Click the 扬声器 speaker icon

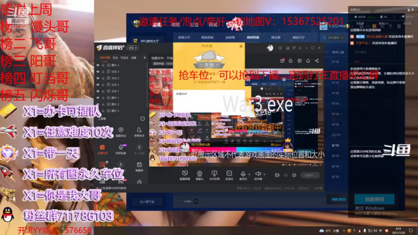[x=258, y=174]
